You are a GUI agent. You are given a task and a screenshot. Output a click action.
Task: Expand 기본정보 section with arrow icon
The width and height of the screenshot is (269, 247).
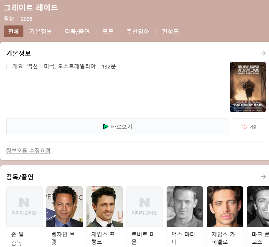click(x=263, y=53)
